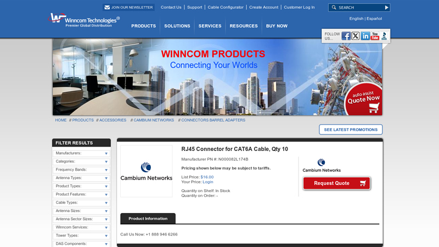This screenshot has height=247, width=439.
Task: Open the Products menu
Action: (x=143, y=26)
